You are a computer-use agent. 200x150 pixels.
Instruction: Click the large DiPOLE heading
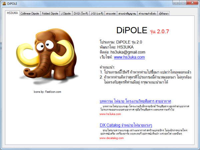[x=132, y=30]
